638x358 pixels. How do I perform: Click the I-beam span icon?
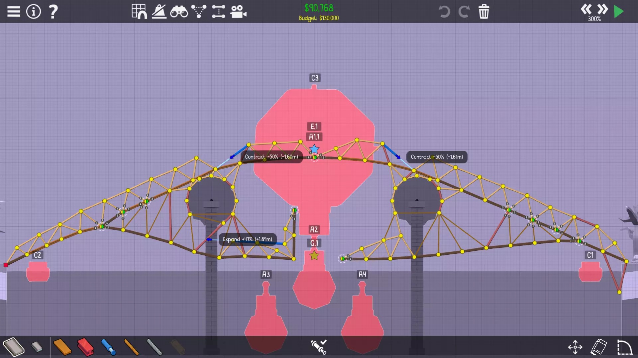(x=219, y=12)
